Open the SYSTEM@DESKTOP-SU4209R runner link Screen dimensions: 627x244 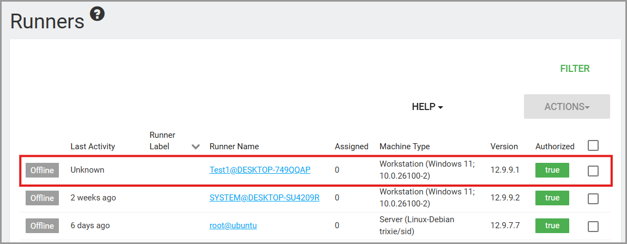[264, 197]
